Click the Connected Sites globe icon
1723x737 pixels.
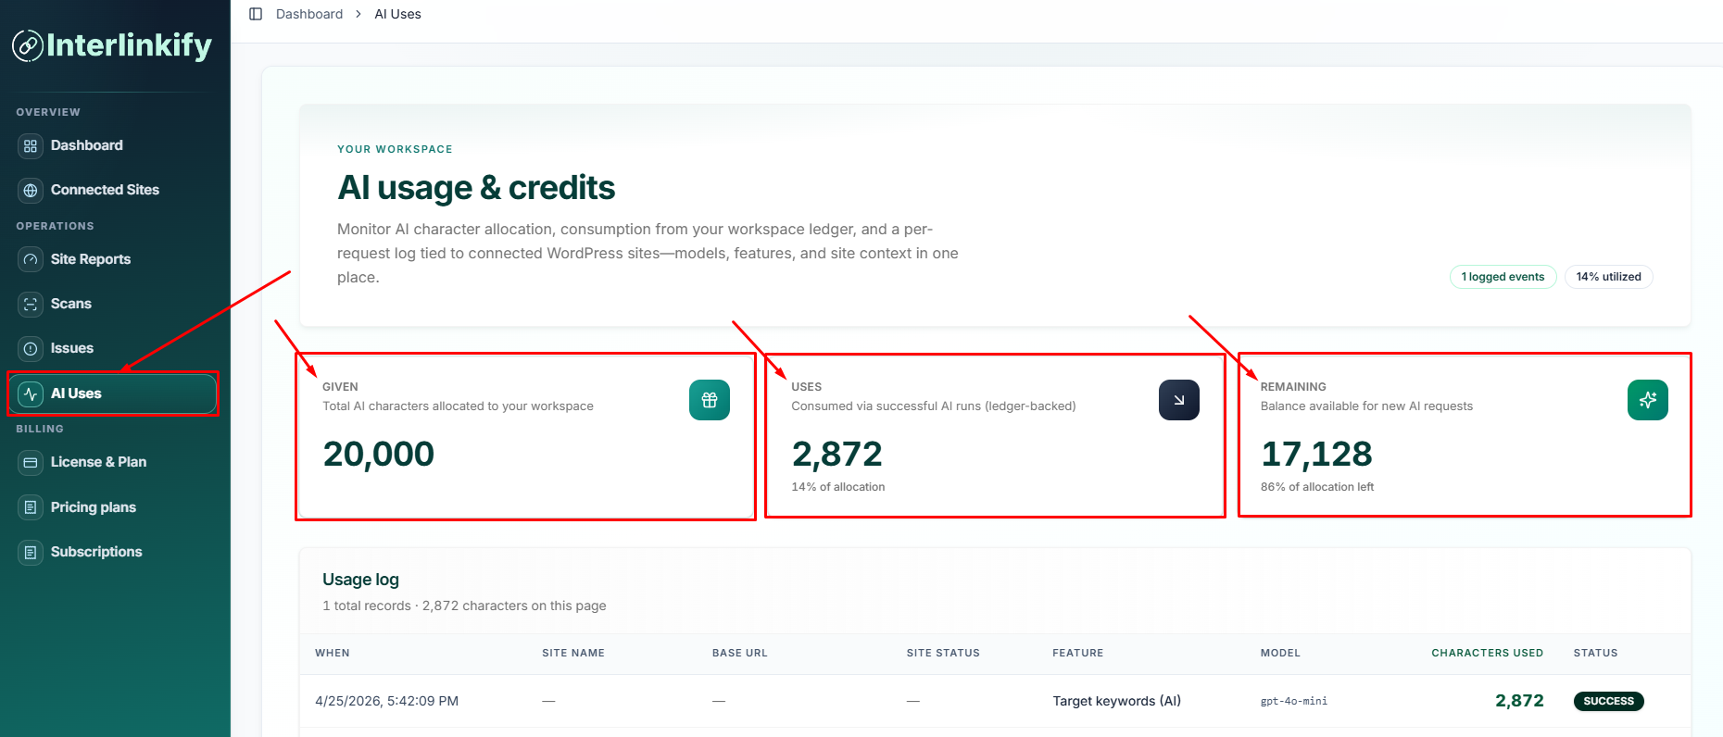[x=31, y=190]
